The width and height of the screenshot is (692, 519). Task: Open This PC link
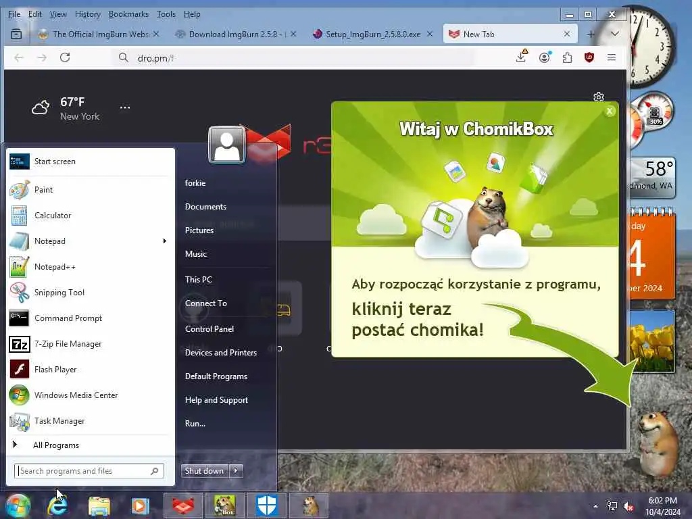198,279
